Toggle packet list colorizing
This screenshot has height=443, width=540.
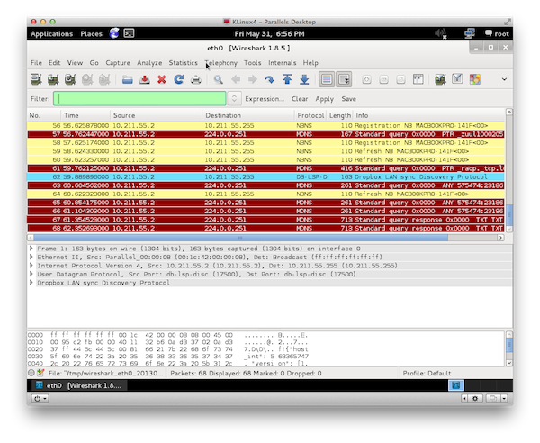tap(327, 79)
